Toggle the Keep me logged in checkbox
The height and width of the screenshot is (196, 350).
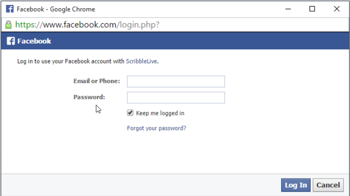pos(130,113)
